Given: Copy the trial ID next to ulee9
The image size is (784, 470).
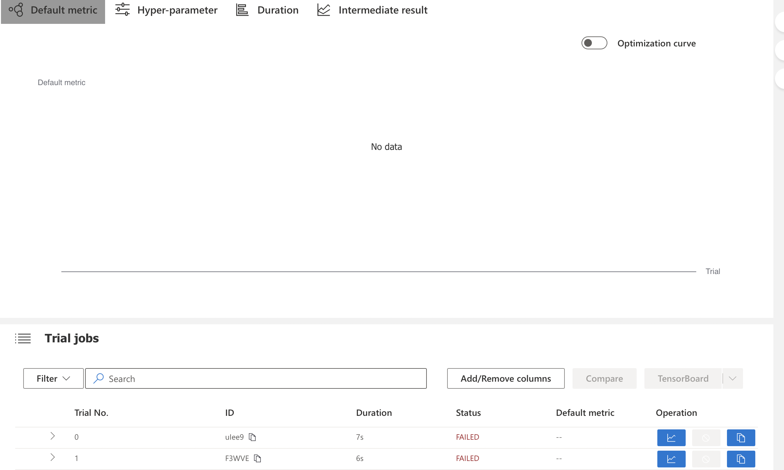Looking at the screenshot, I should point(252,437).
